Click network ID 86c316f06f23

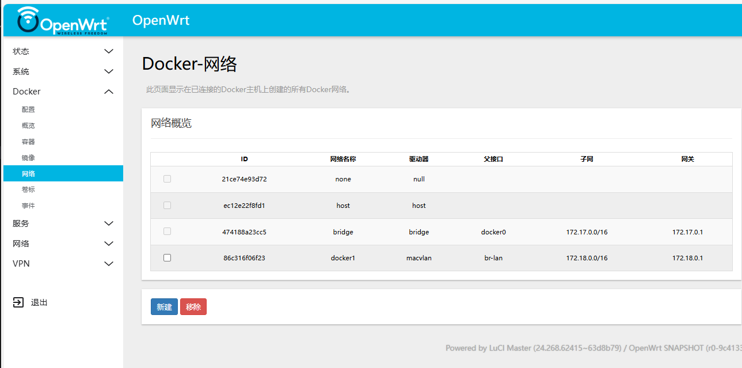coord(244,258)
